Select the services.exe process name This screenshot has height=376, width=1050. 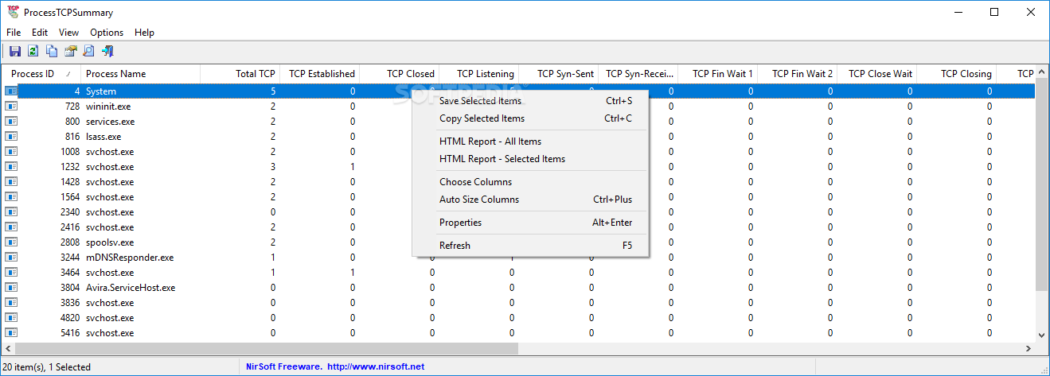coord(110,122)
